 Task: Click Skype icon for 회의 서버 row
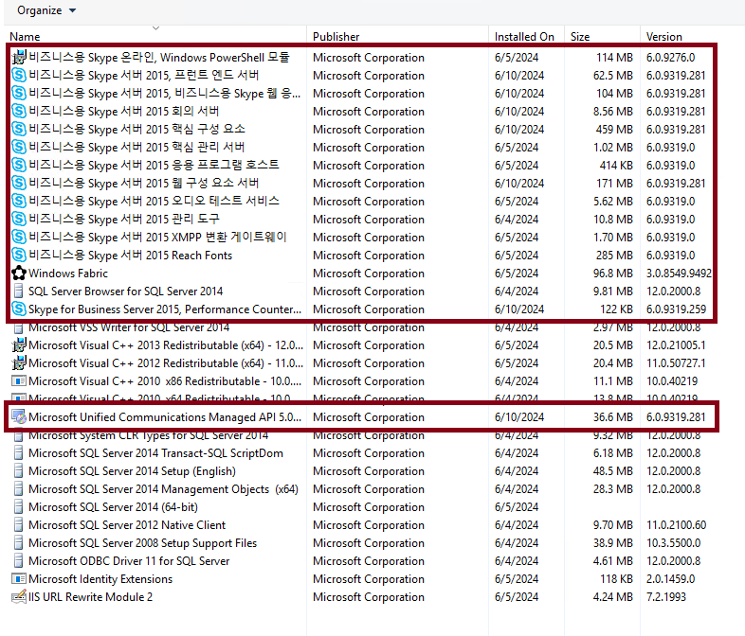(x=19, y=112)
